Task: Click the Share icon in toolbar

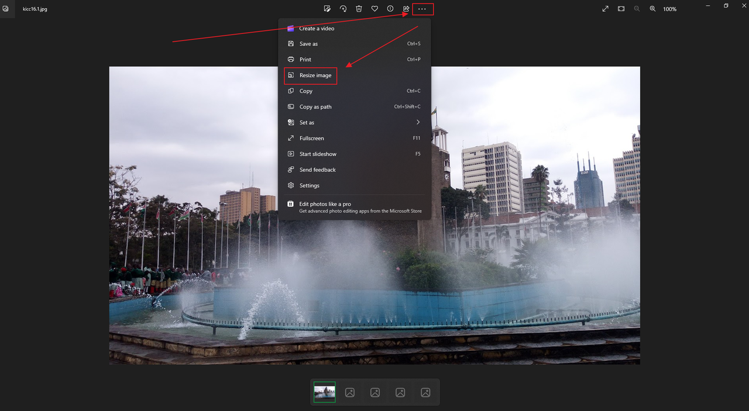Action: tap(406, 9)
